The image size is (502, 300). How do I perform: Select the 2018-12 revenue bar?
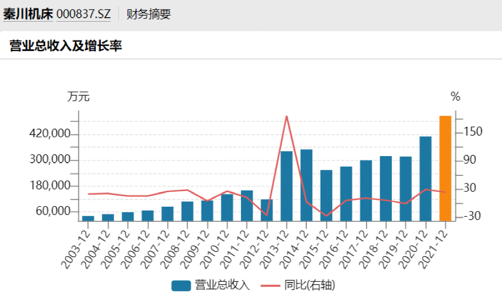point(386,188)
